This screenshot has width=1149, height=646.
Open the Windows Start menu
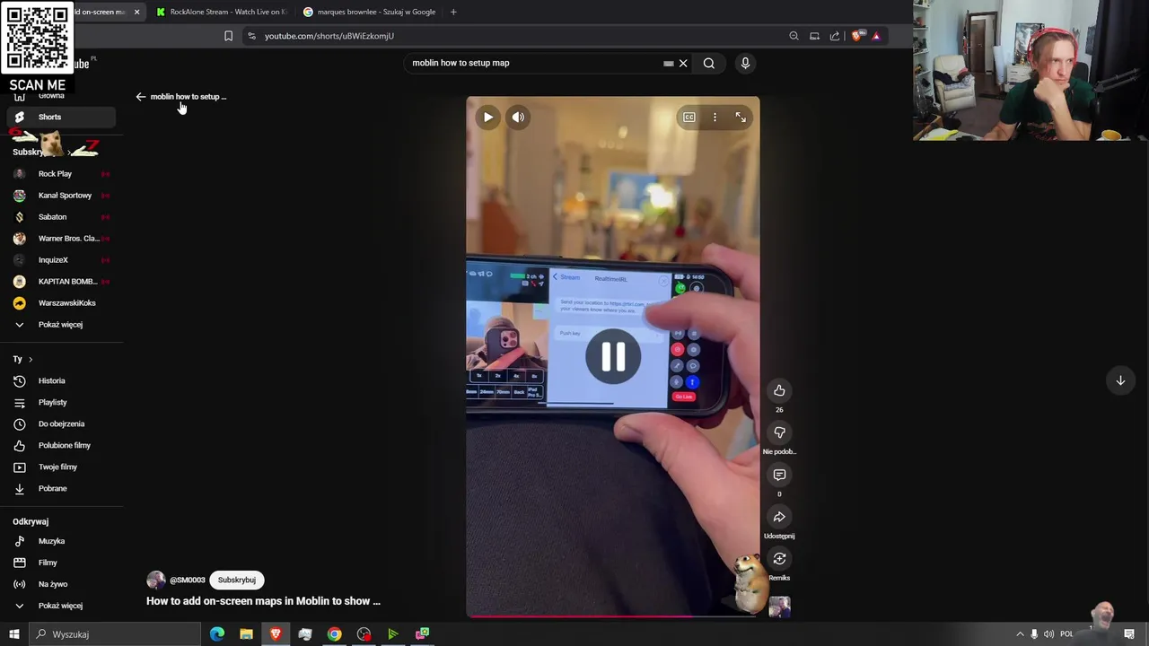point(14,634)
